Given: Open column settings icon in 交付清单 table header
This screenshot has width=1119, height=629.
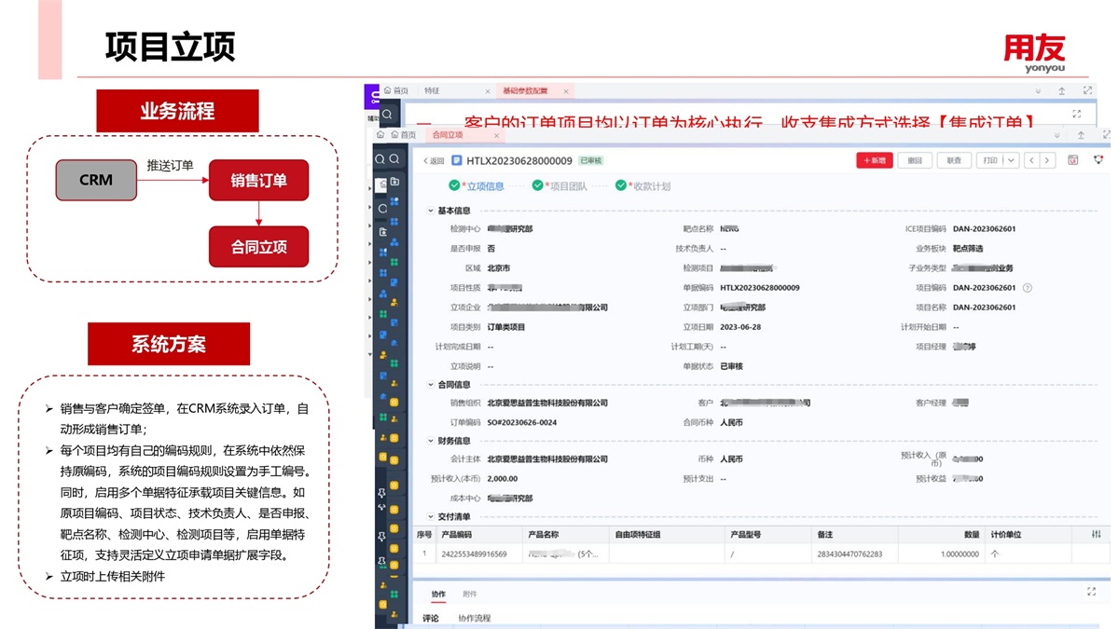Looking at the screenshot, I should pos(1096,535).
